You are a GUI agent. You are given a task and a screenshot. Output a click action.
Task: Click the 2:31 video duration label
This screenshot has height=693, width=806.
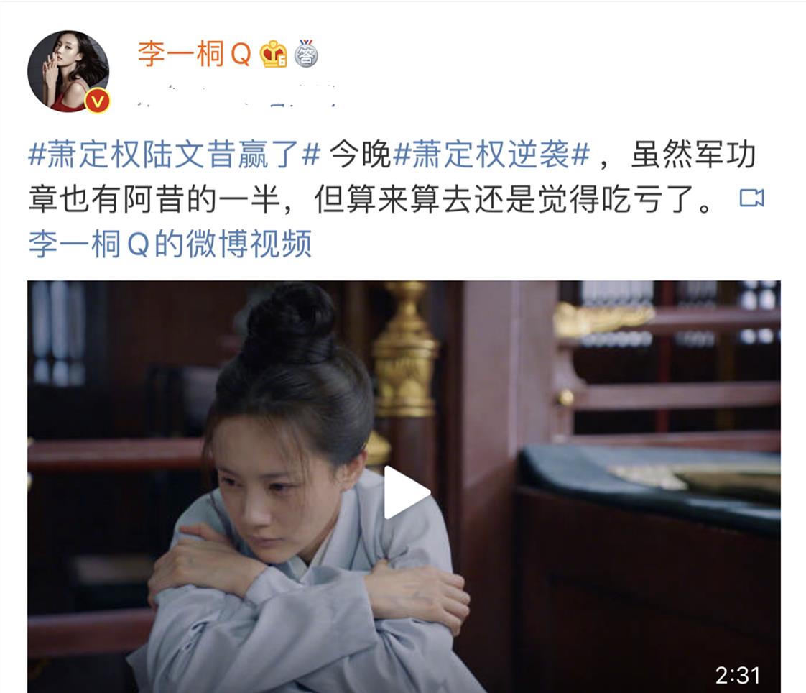coord(738,676)
